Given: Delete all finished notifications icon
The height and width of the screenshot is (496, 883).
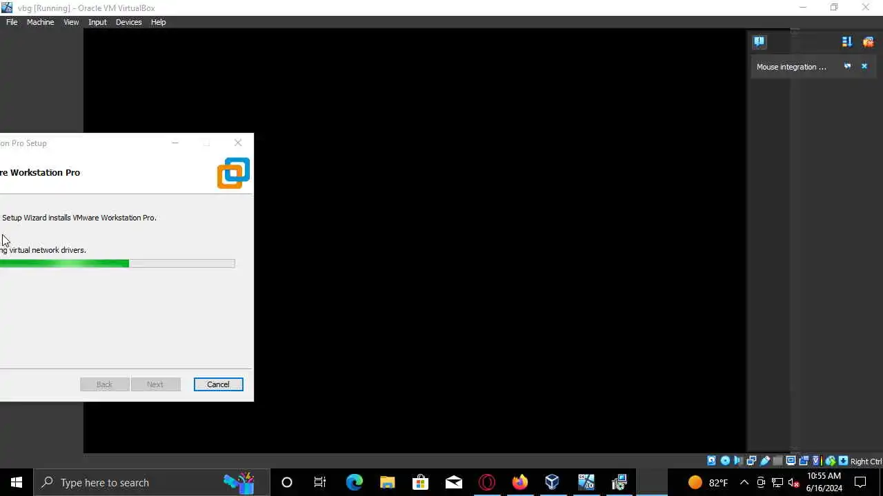Looking at the screenshot, I should 868,41.
